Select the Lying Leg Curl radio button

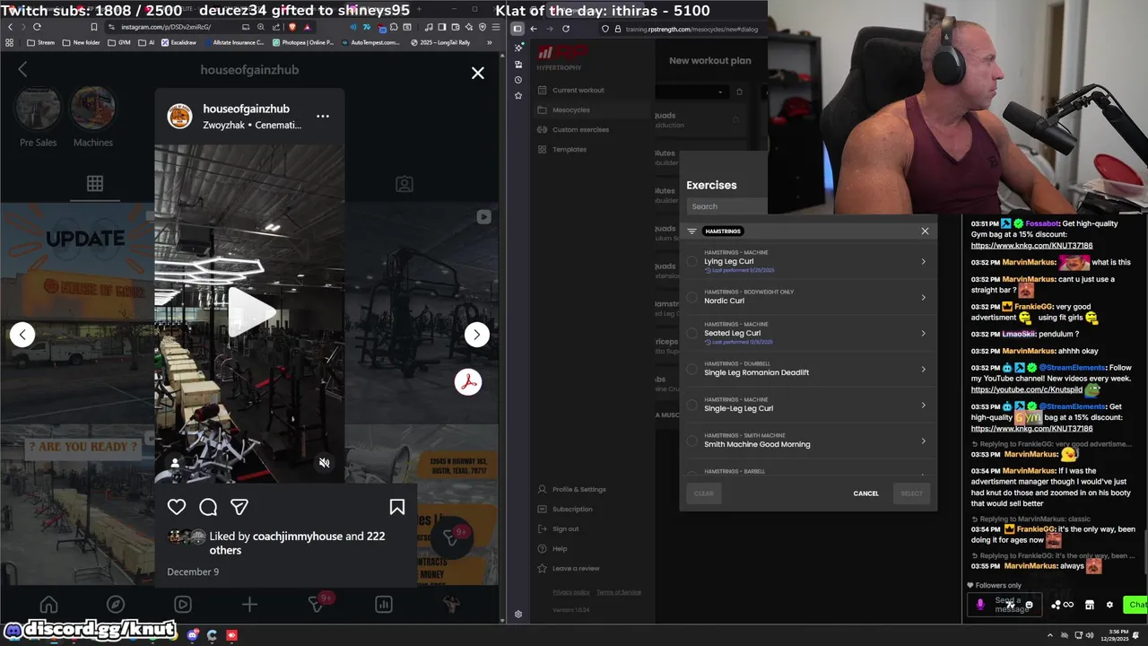tap(691, 261)
